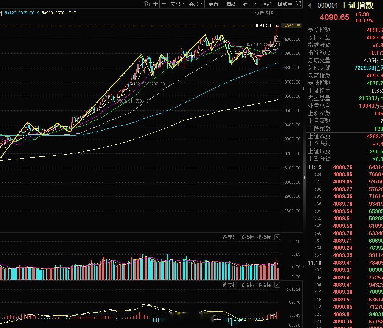Click the 上证B股 row label

tap(319, 151)
